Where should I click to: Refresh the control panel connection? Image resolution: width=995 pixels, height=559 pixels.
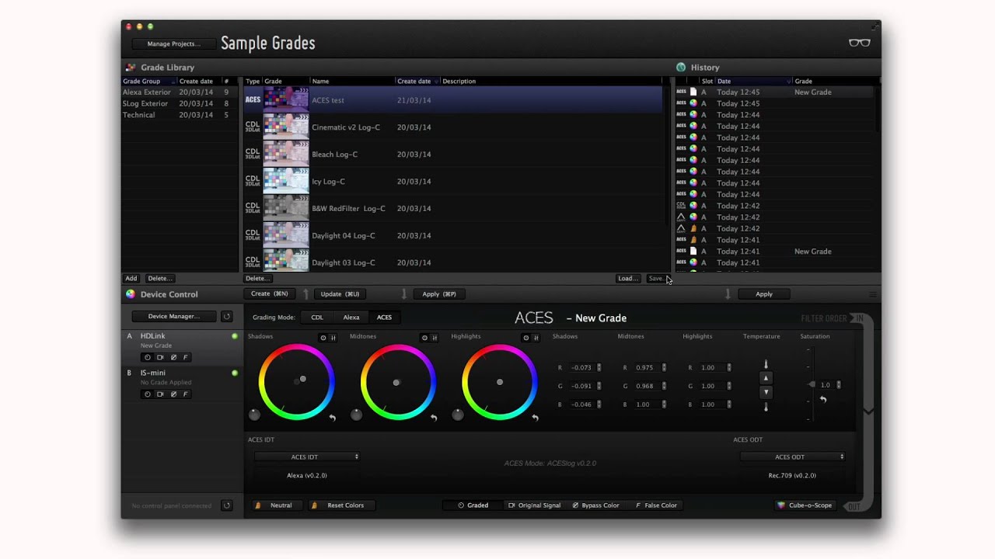pos(227,505)
